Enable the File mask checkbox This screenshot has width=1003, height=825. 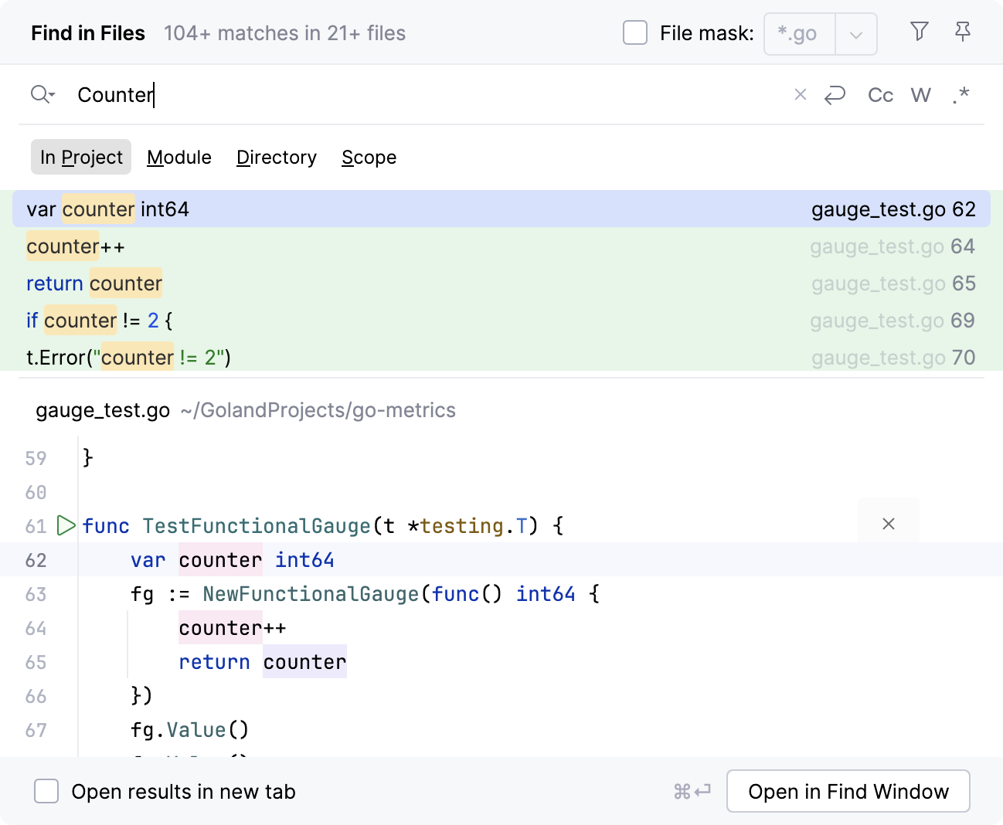(635, 33)
